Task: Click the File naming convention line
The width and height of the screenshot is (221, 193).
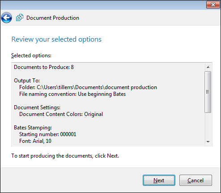Action: 72,94
